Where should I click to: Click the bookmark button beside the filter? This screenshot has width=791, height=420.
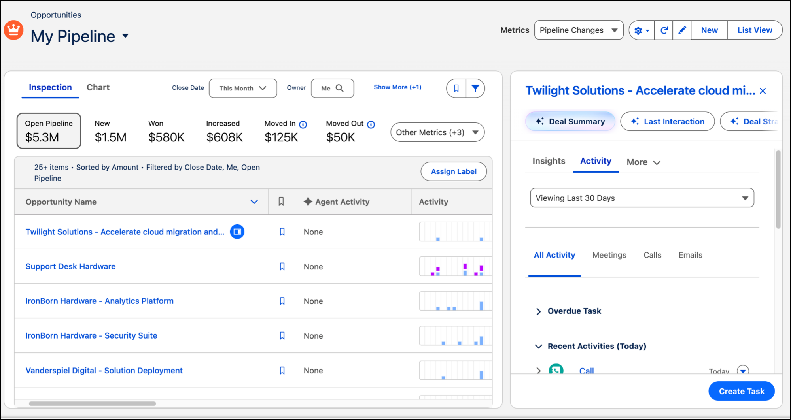click(x=456, y=88)
